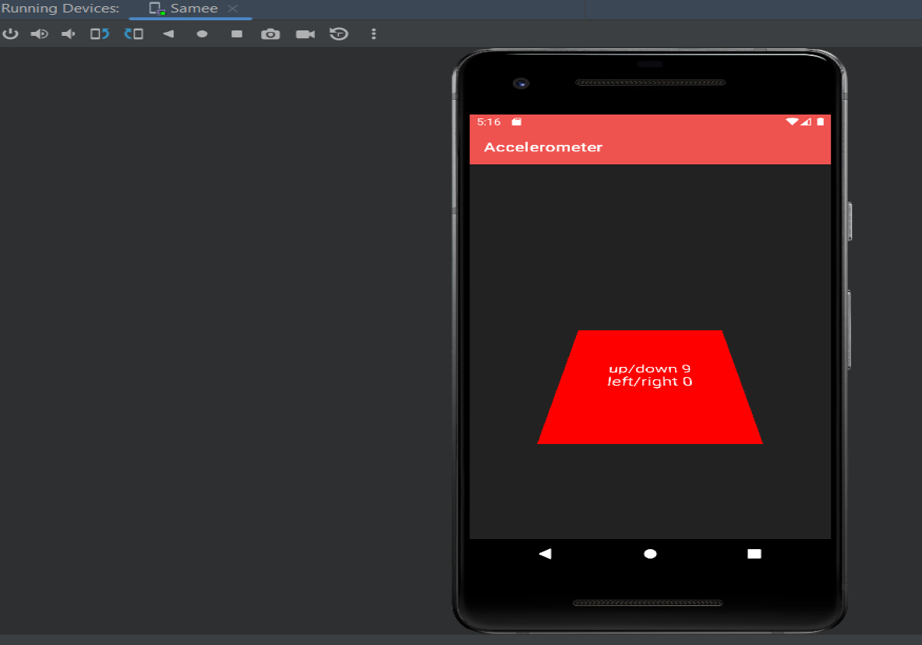Close the Samee device tab
Image resolution: width=922 pixels, height=645 pixels.
[x=233, y=9]
